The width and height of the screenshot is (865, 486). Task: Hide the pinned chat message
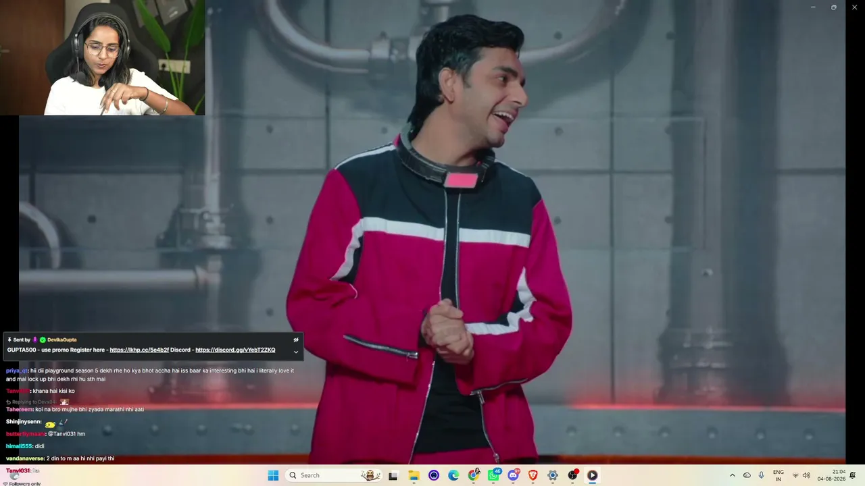pyautogui.click(x=296, y=340)
